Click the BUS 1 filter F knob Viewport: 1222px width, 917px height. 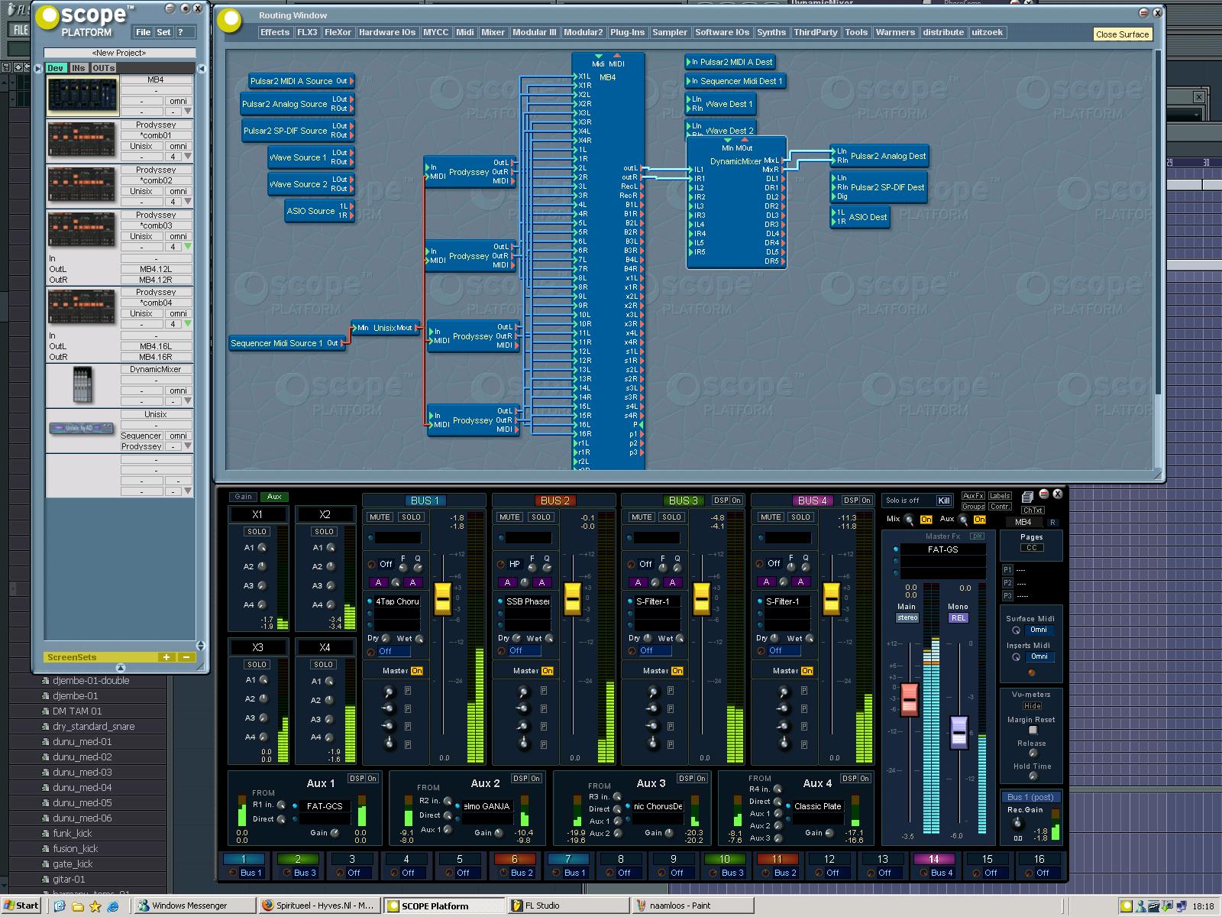point(402,568)
